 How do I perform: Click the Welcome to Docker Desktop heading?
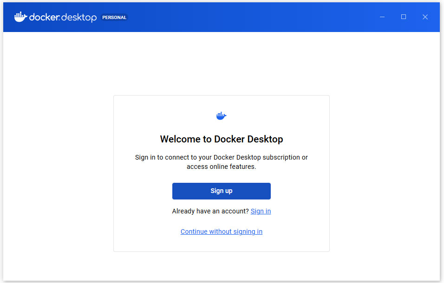221,139
